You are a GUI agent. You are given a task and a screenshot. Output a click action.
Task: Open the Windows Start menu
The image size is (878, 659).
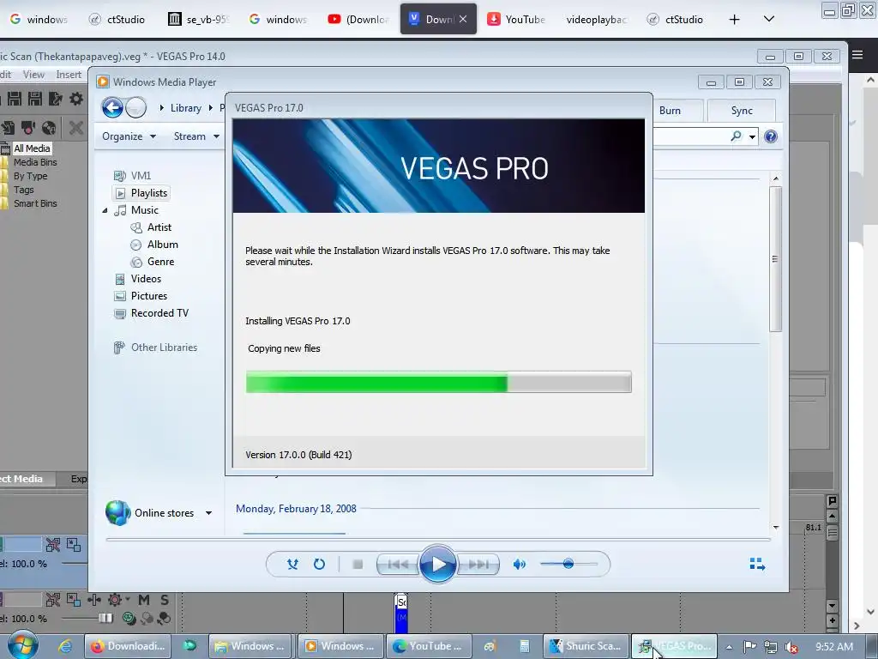coord(23,645)
